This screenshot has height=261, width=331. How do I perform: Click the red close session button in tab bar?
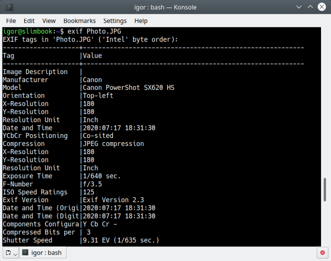(x=322, y=253)
